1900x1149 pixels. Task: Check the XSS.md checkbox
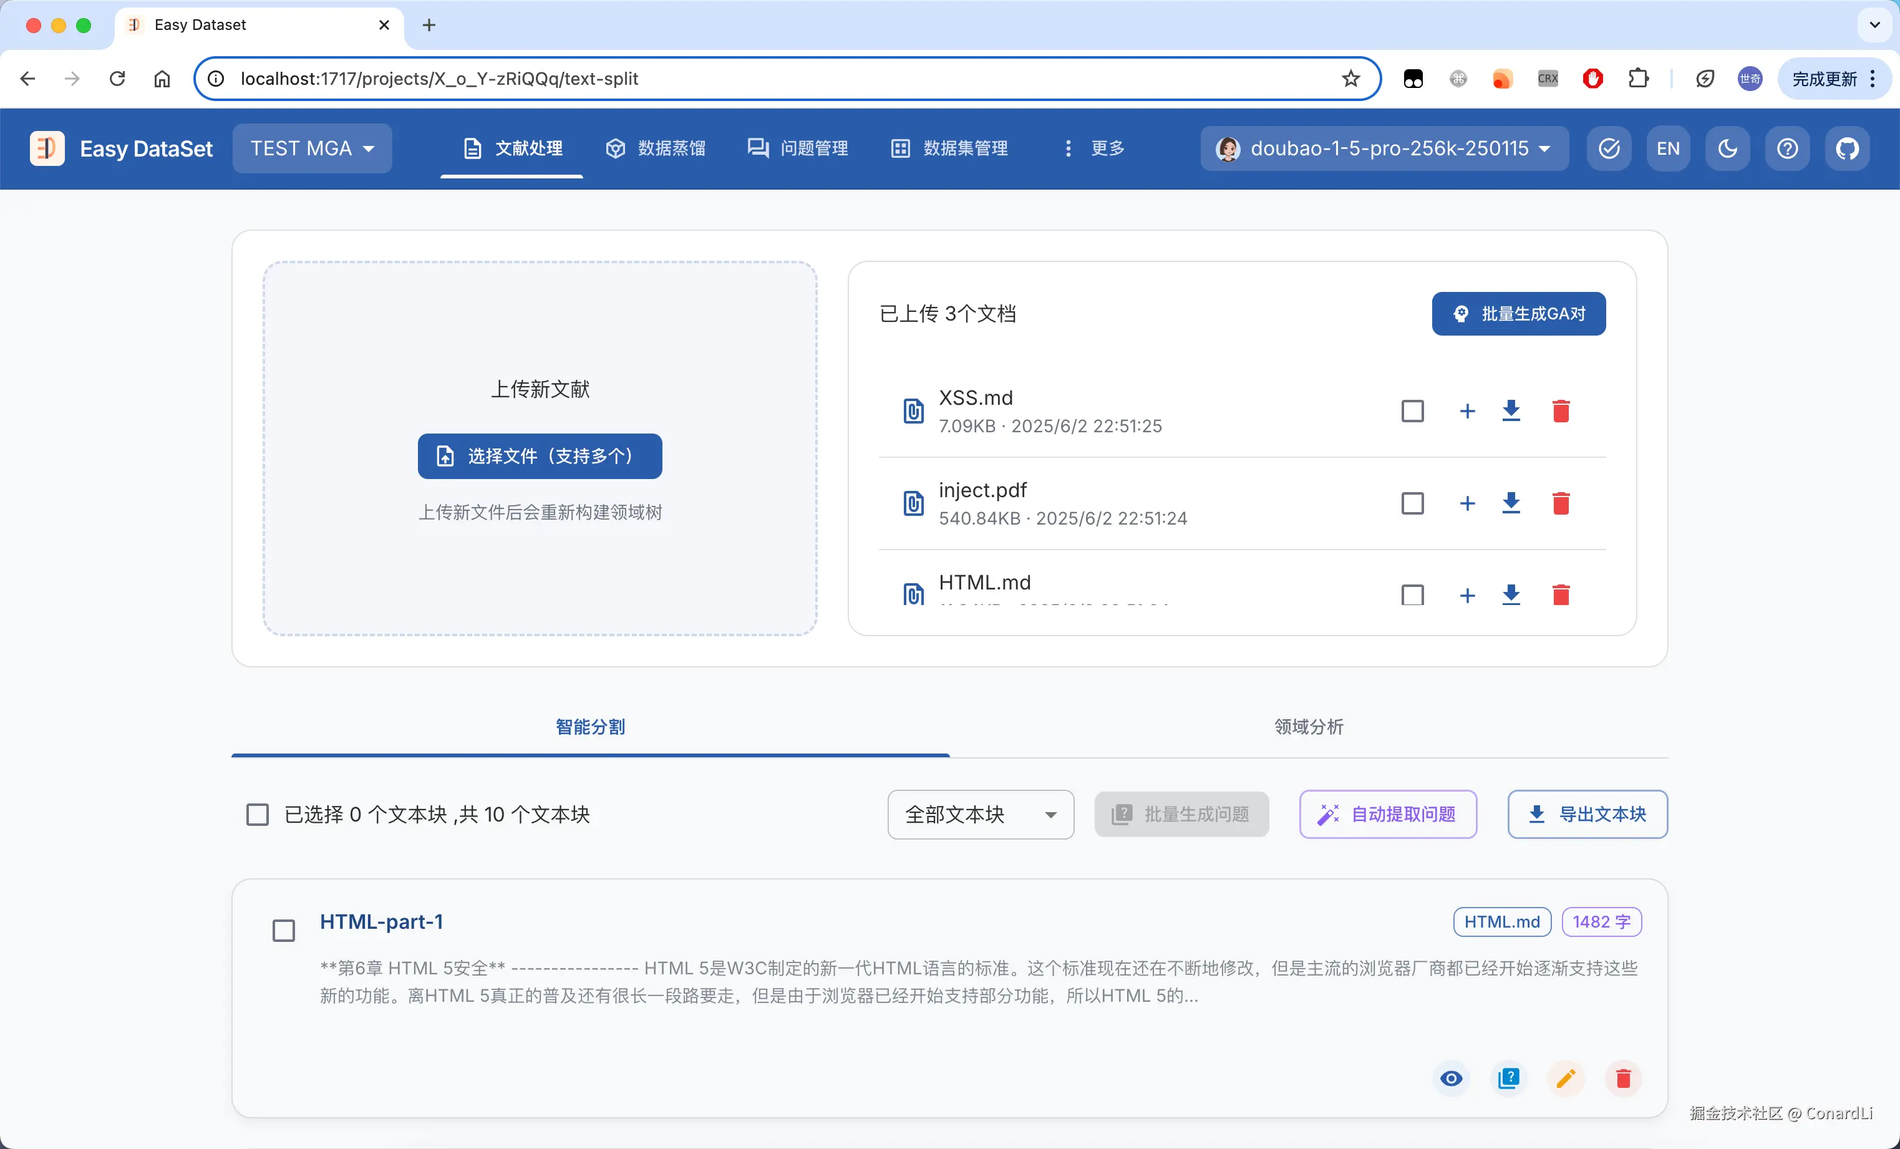pyautogui.click(x=1413, y=411)
